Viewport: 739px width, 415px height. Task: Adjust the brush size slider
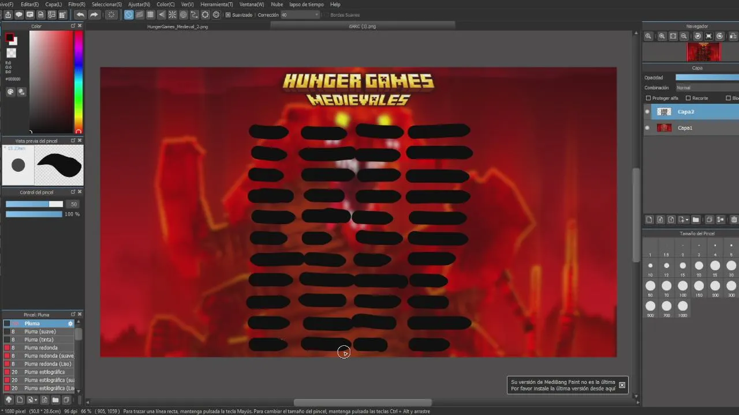tap(34, 204)
